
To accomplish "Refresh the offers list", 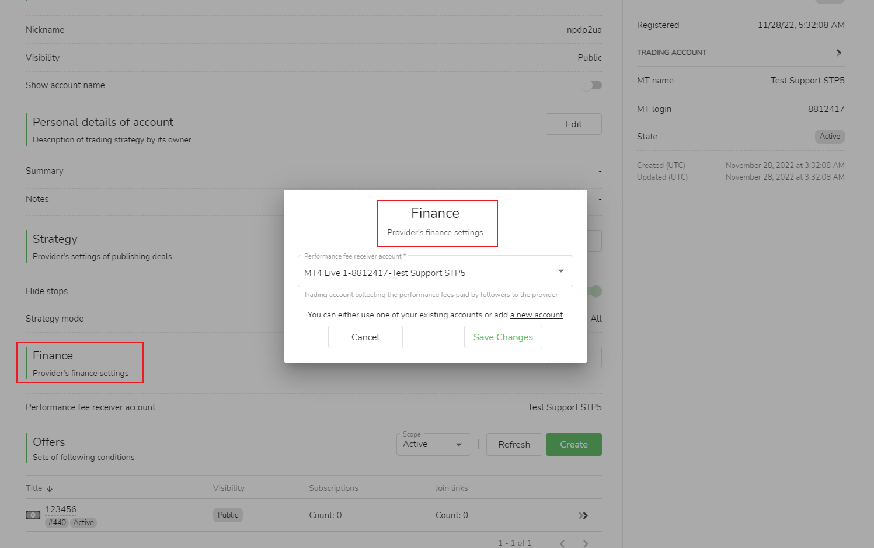I will [x=514, y=445].
